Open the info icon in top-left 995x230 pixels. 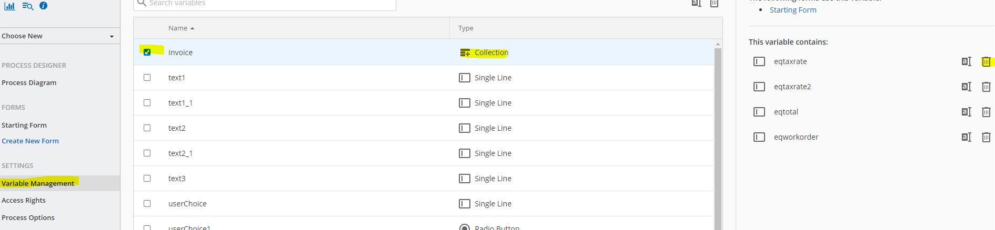click(x=44, y=6)
